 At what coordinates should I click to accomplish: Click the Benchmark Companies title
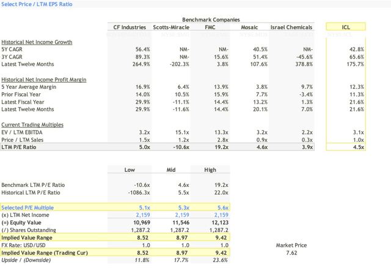coord(211,19)
